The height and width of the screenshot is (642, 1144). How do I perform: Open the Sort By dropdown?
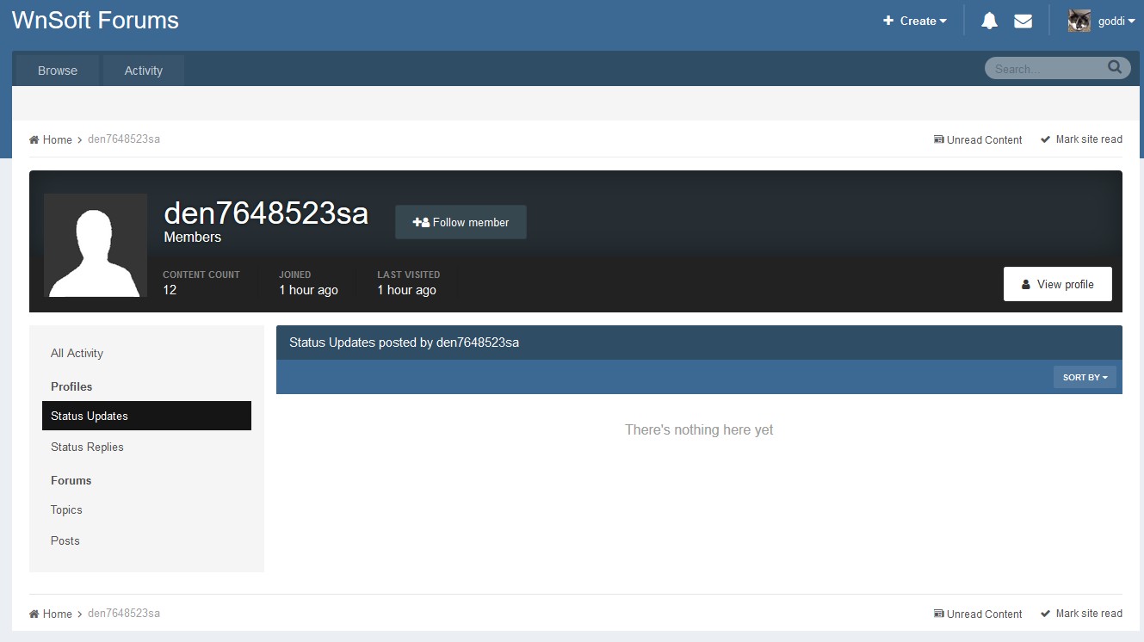coord(1085,377)
